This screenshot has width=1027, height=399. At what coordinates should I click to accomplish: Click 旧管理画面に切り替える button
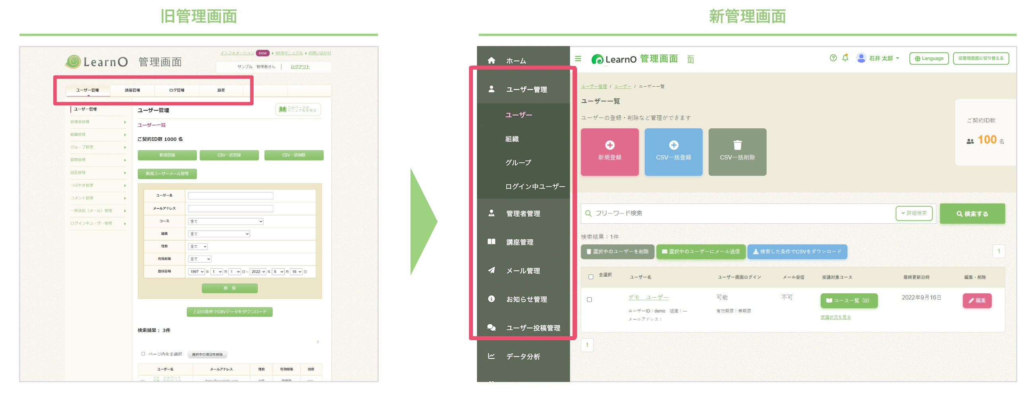pyautogui.click(x=981, y=58)
